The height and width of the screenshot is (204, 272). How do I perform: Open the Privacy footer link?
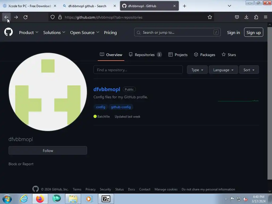(91, 189)
